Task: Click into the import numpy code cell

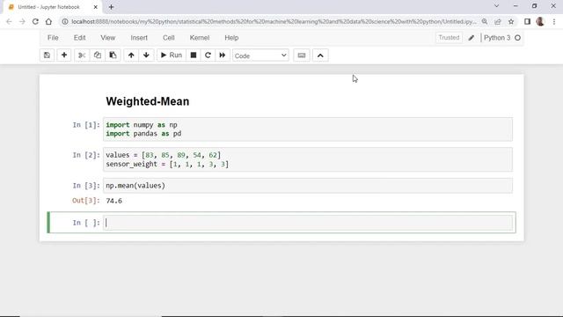Action: coord(308,129)
